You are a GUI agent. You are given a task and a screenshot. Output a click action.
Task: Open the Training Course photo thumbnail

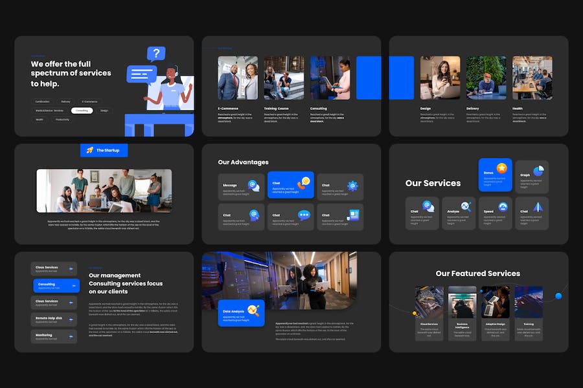point(284,78)
